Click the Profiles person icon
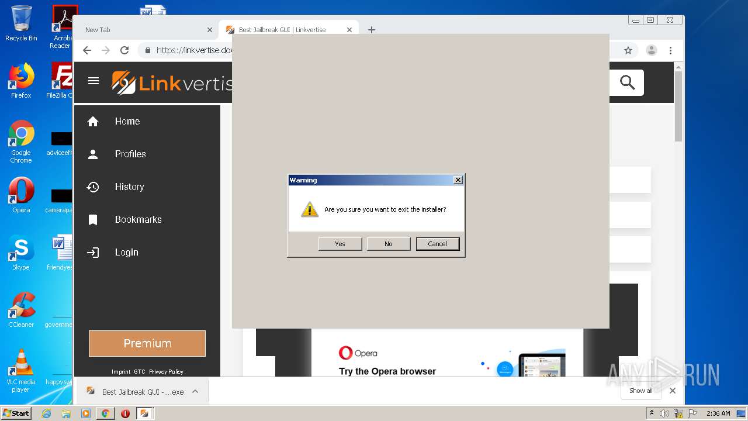The height and width of the screenshot is (421, 748). click(x=93, y=154)
